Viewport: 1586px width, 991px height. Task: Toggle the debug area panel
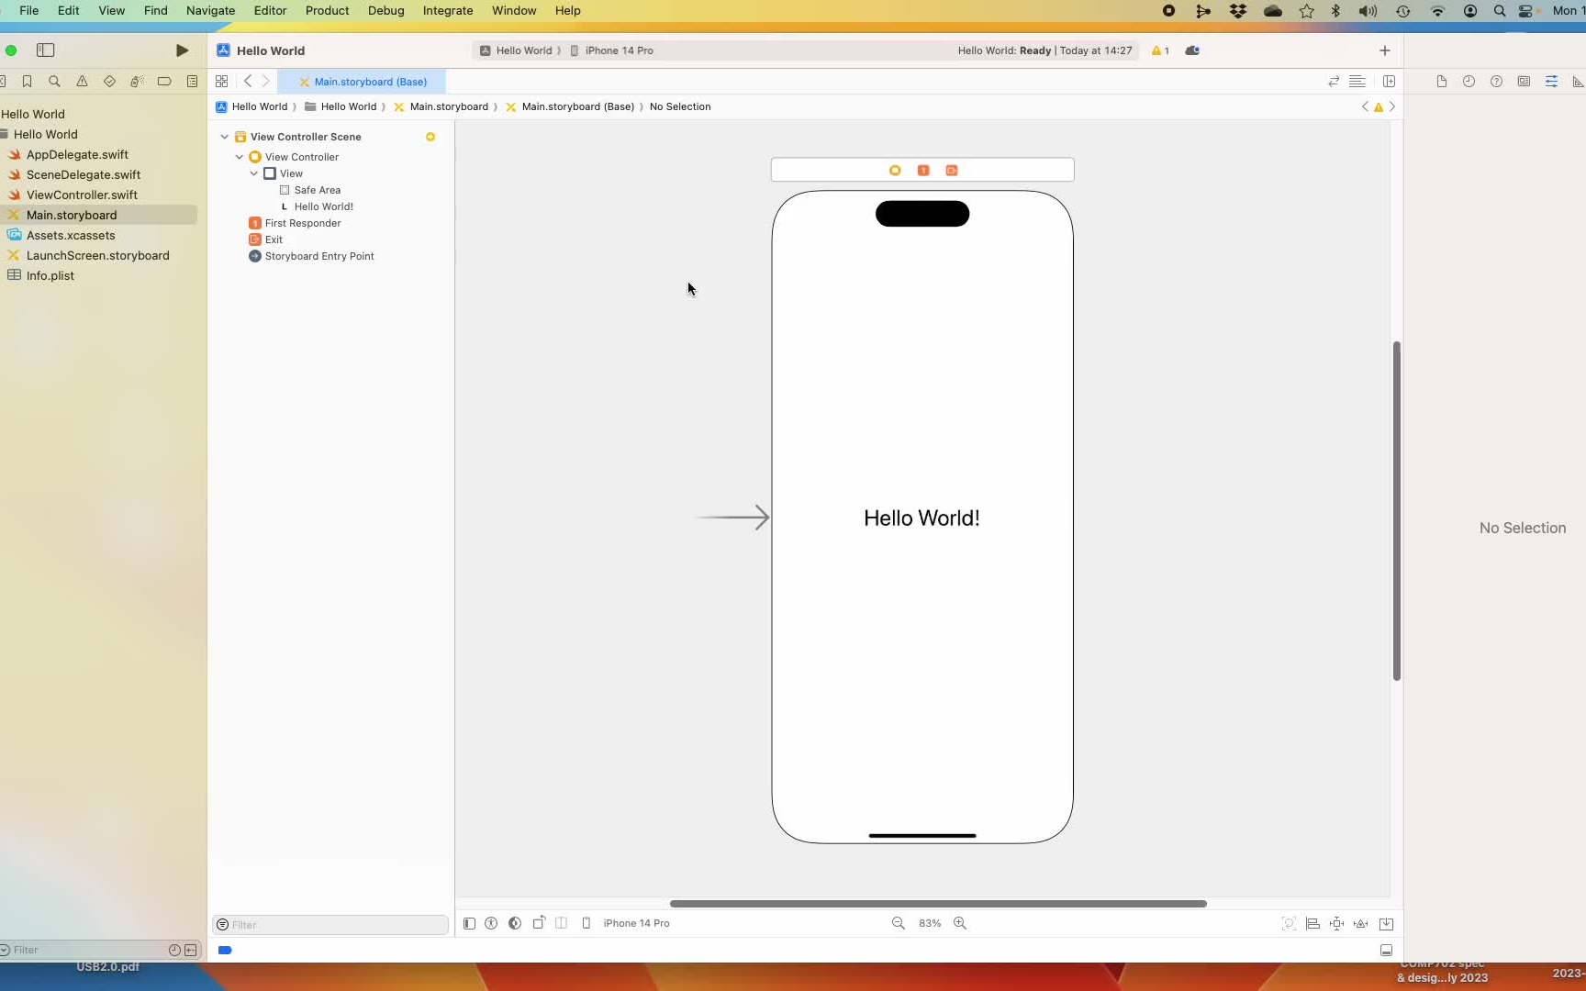click(1386, 950)
